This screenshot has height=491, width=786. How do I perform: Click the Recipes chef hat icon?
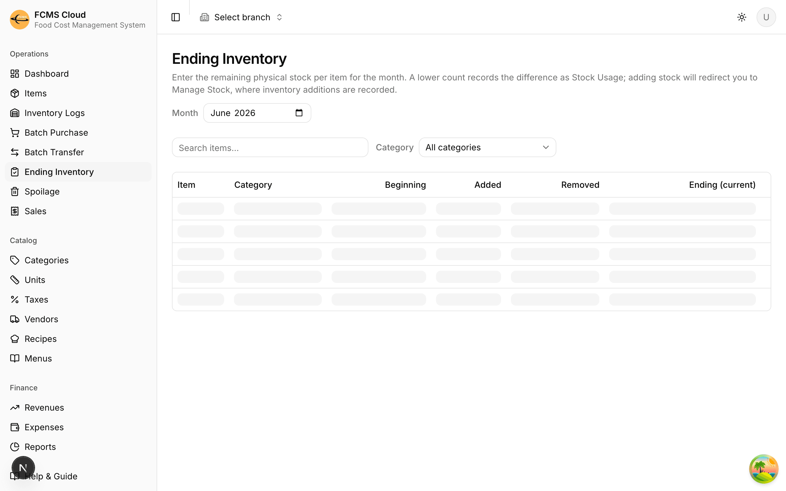(15, 339)
